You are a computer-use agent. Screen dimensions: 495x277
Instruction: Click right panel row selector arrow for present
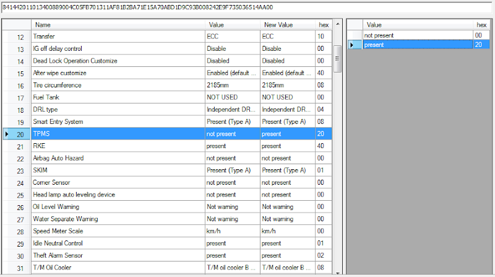(355, 45)
